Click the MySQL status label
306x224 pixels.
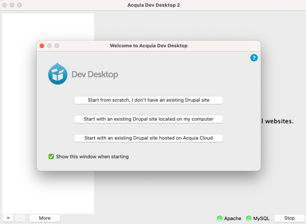(x=261, y=218)
